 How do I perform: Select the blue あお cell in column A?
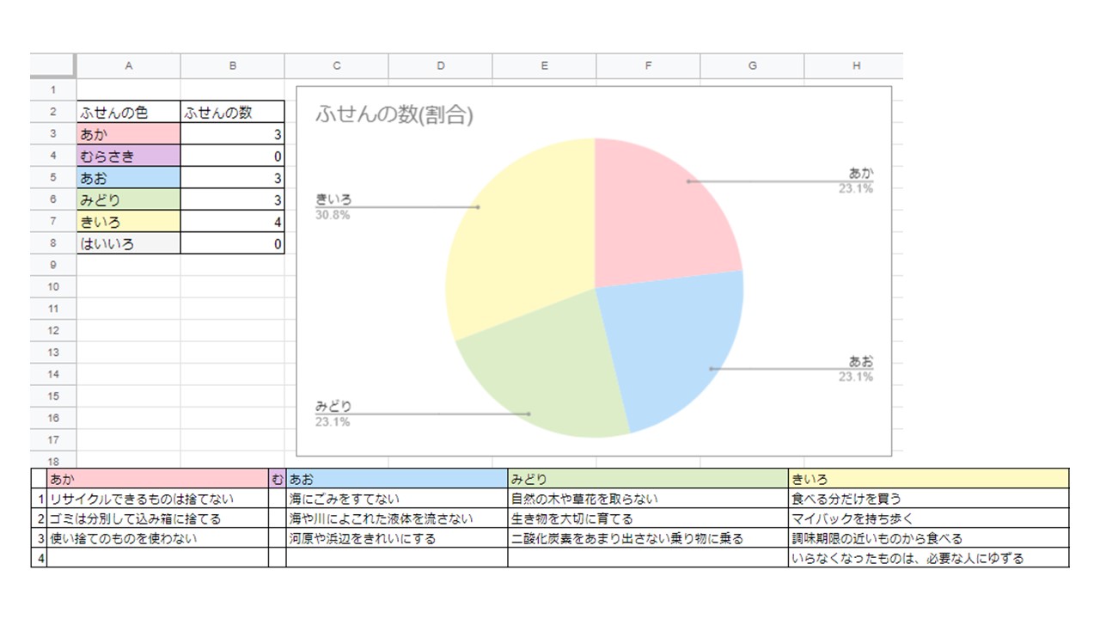129,178
